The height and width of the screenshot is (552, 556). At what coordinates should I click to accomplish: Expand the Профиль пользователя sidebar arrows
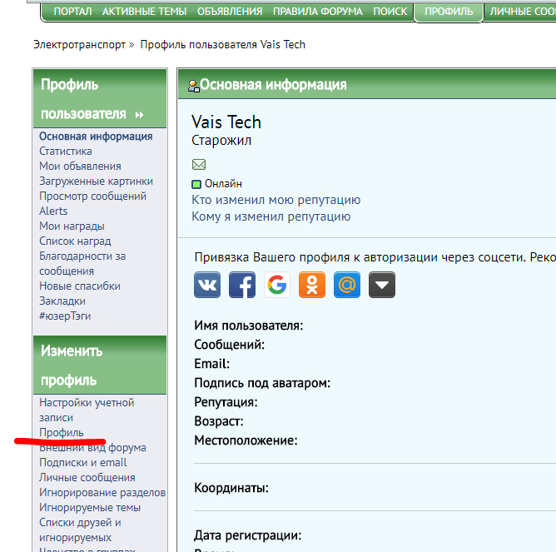pos(139,115)
